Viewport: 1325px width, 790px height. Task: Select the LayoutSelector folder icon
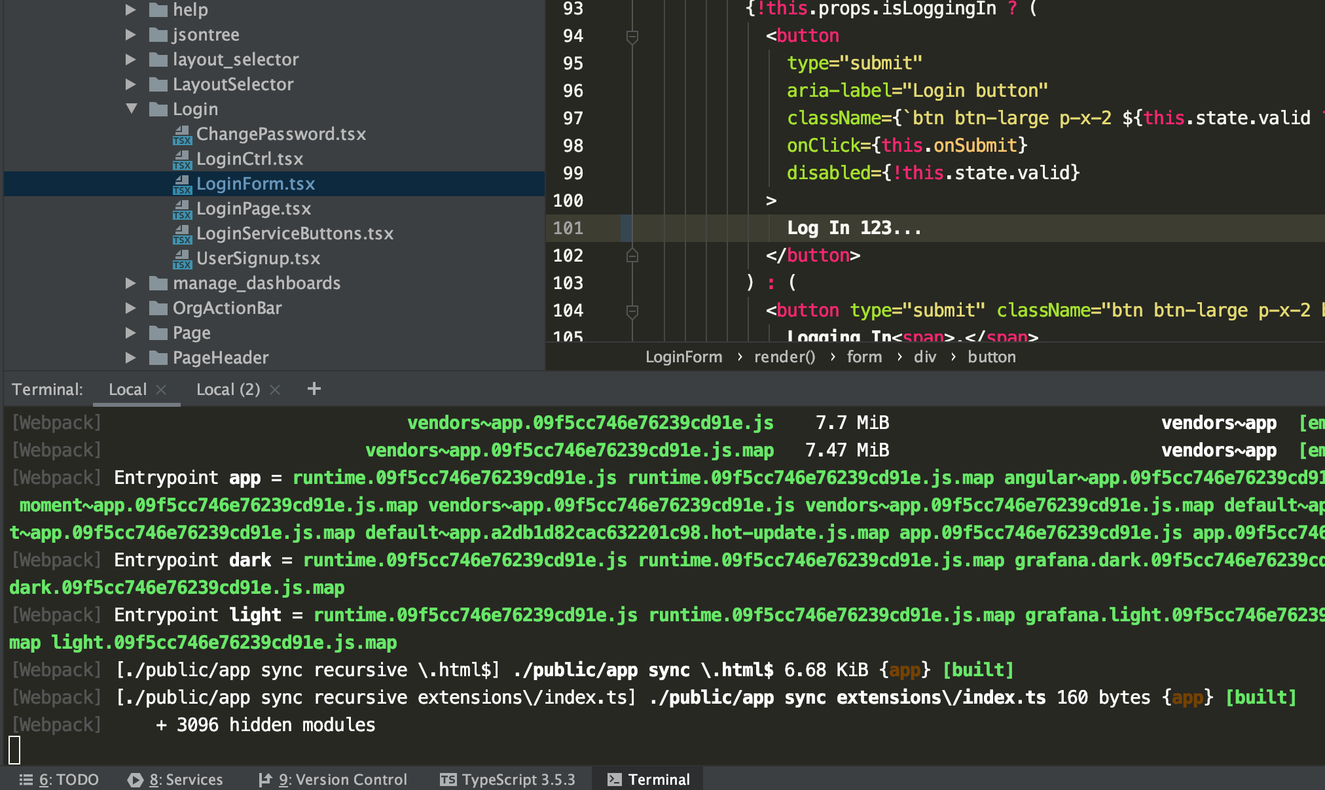tap(158, 84)
